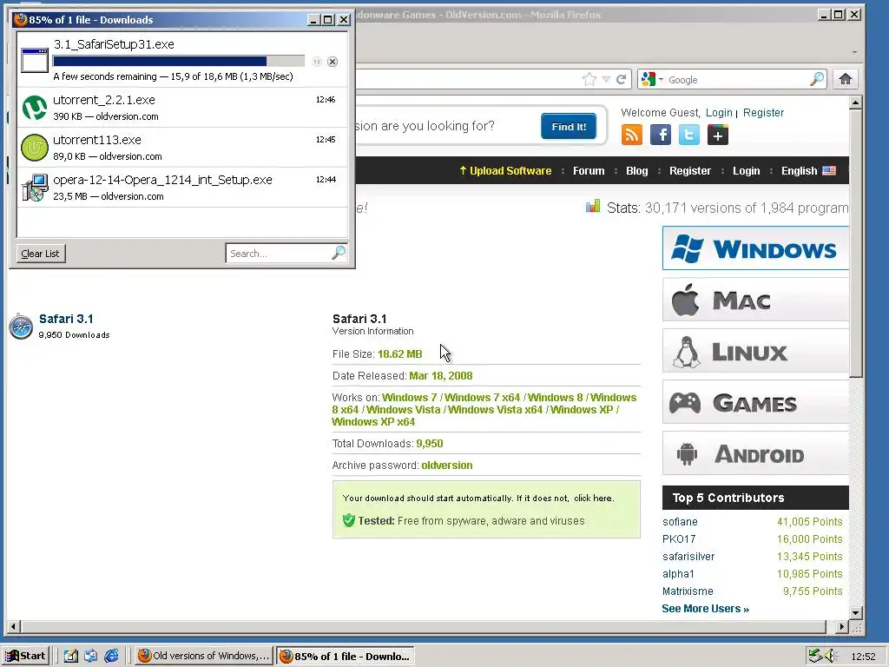Click the Windows XP x64 compatibility link
This screenshot has height=667, width=889.
(x=373, y=422)
